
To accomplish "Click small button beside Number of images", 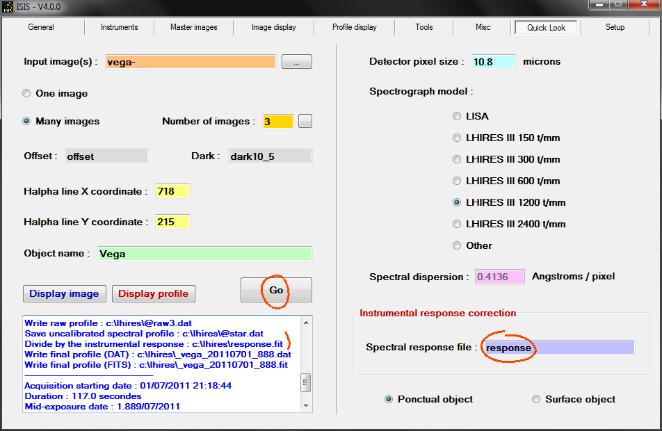I will coord(305,121).
